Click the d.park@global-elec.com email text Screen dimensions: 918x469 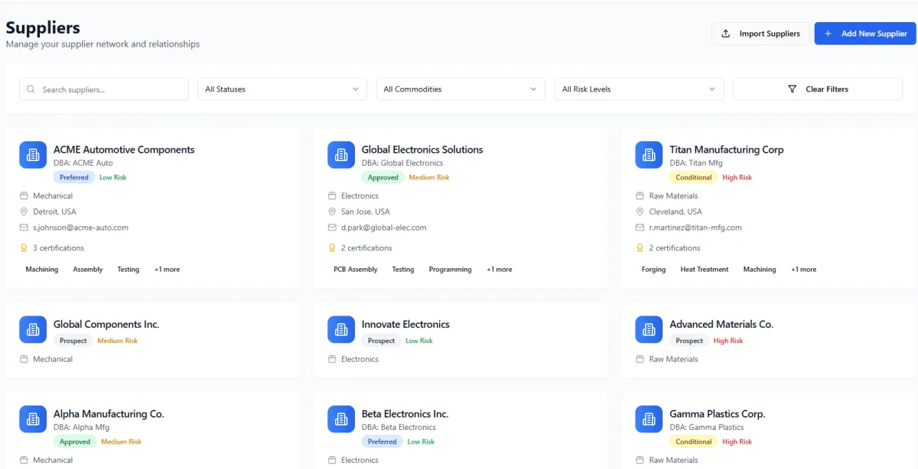click(x=383, y=228)
